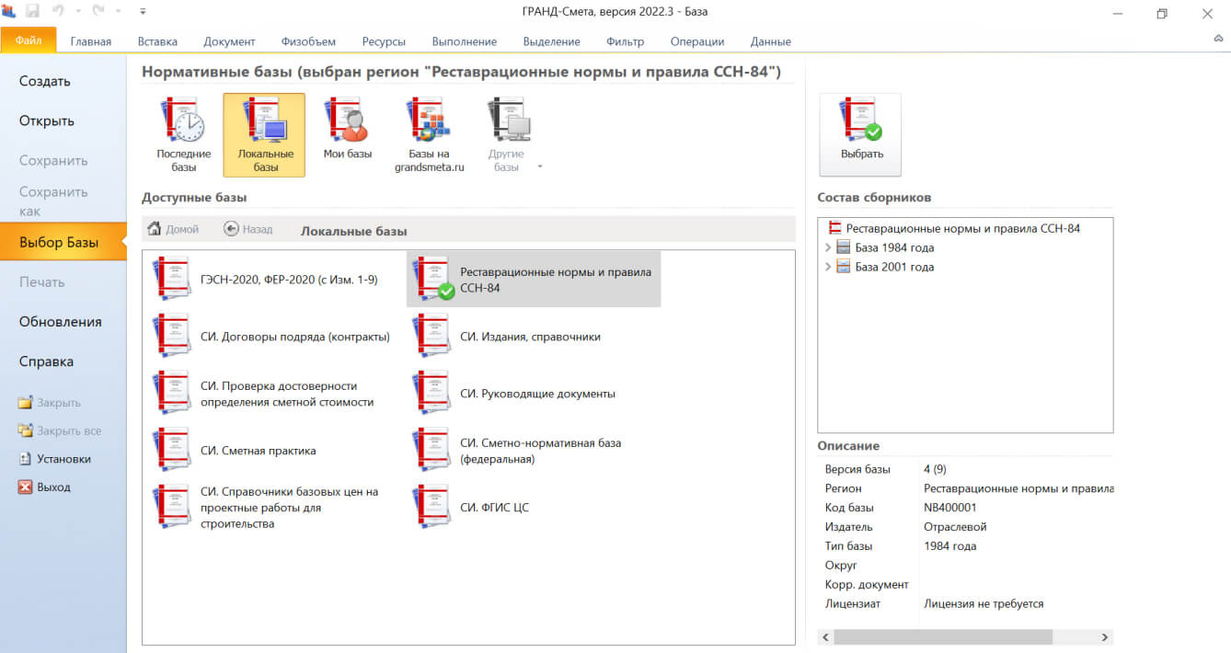Go Назад in navigation bar

248,229
